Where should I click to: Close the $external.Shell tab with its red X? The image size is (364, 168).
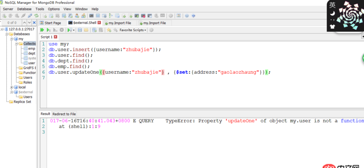99,23
